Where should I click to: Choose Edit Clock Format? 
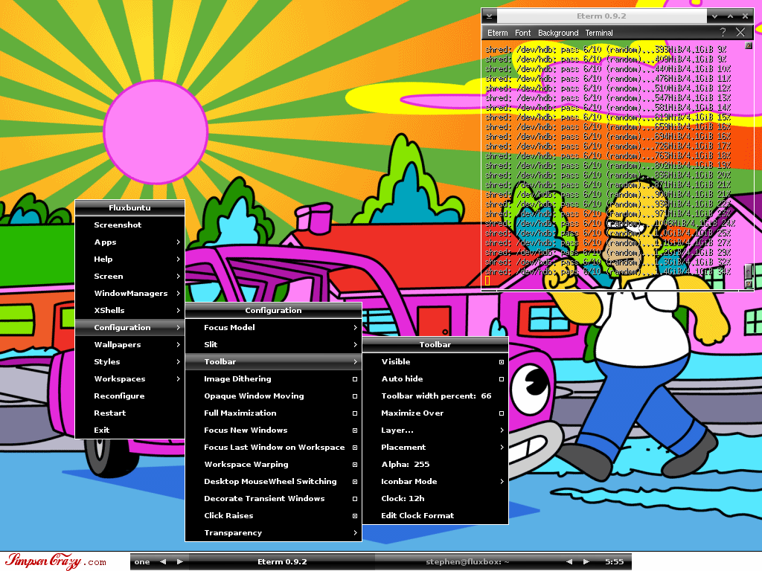point(435,516)
